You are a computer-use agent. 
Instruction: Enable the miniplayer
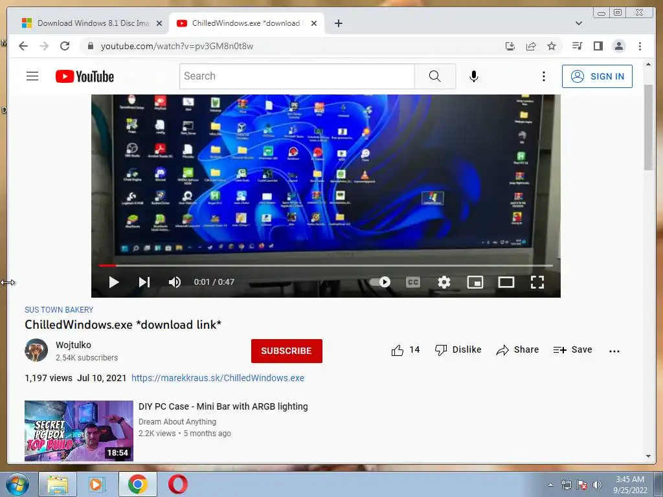[475, 282]
